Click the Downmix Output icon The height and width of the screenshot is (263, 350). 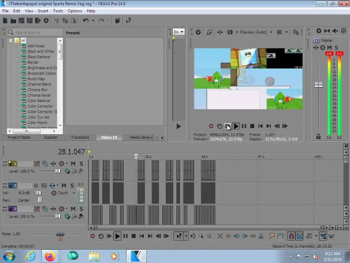(327, 31)
